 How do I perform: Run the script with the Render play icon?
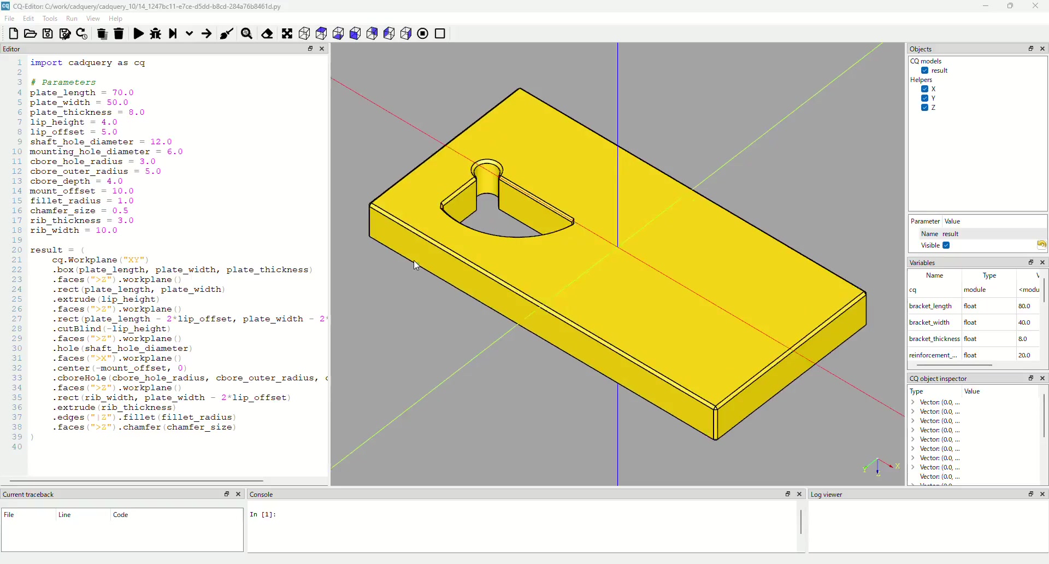click(138, 34)
